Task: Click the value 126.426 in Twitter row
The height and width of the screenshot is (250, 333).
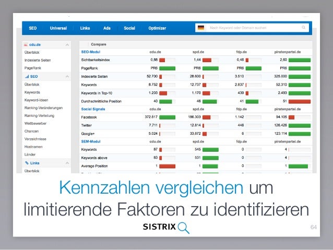Action: [x=280, y=125]
